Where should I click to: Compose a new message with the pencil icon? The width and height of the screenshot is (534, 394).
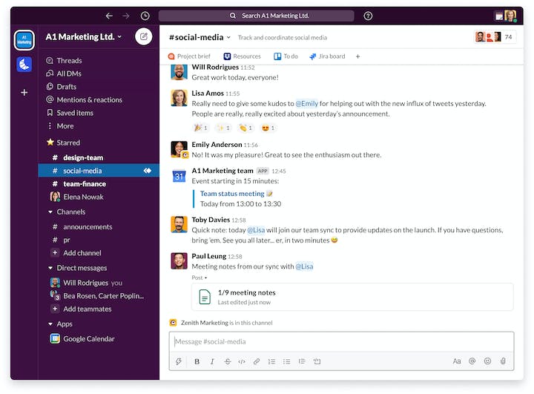coord(144,36)
